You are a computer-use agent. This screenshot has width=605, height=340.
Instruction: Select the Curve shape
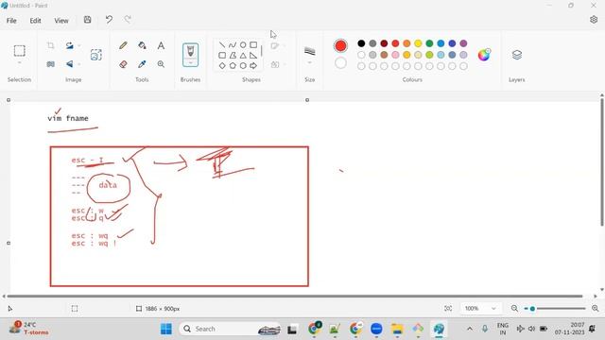click(233, 45)
